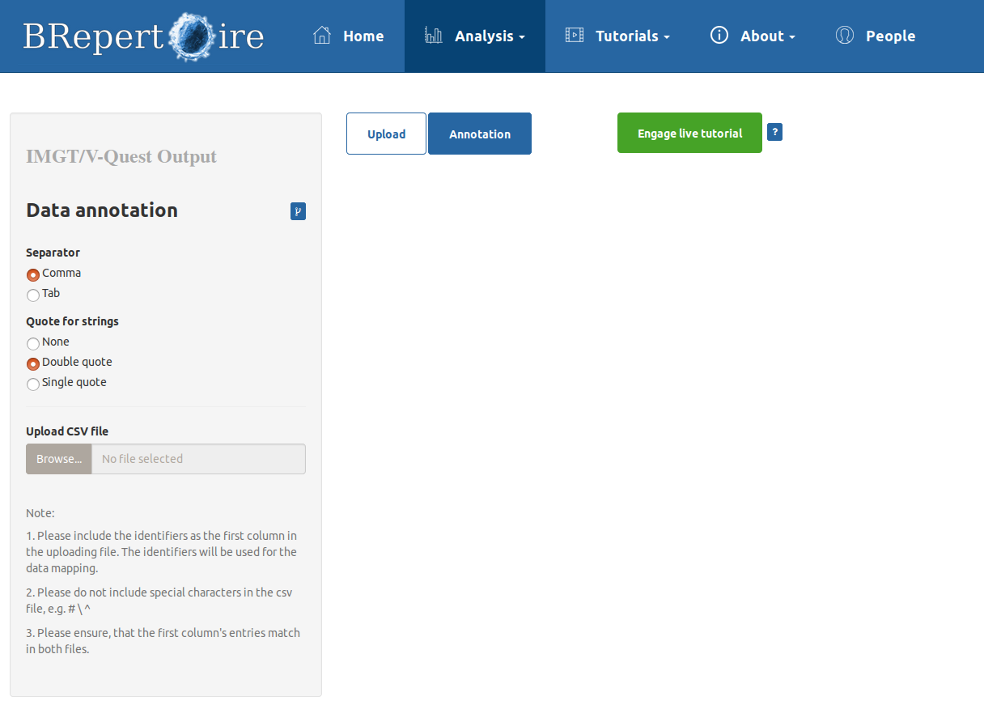Screen dimensions: 984x722
Task: Click Browse to upload a CSV file
Action: pyautogui.click(x=59, y=459)
